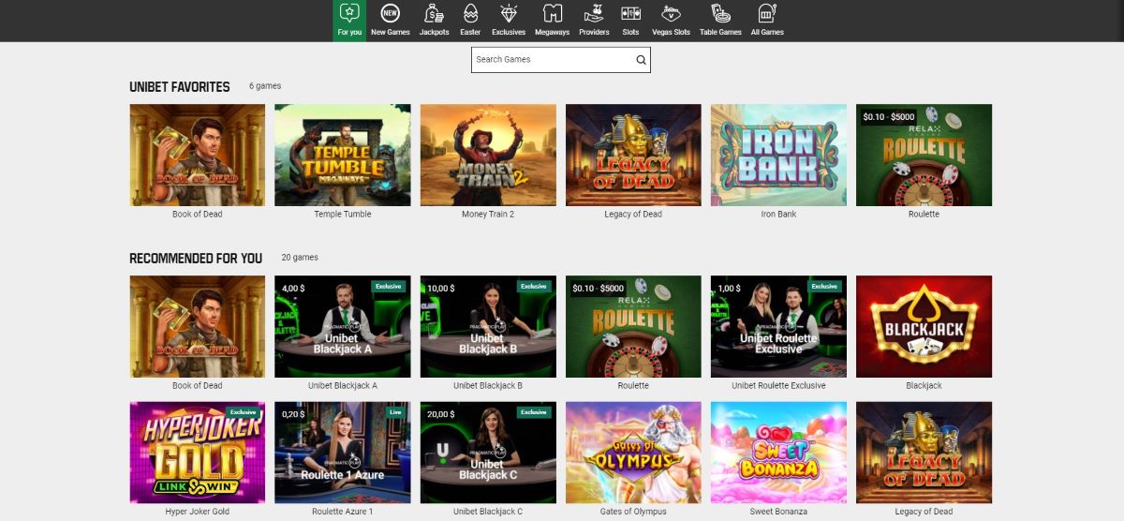Click the Gates of Olympus caption
The height and width of the screenshot is (521, 1124).
[x=633, y=512]
